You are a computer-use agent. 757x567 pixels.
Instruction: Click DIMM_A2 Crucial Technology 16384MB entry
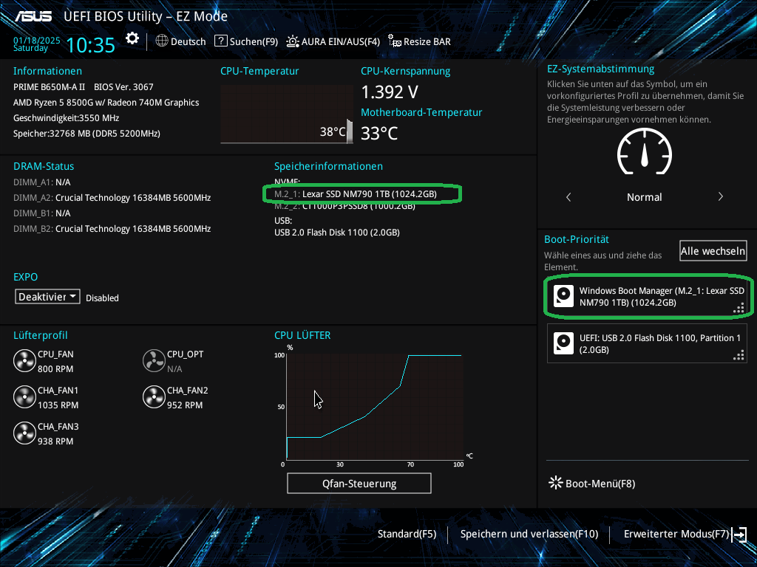[x=112, y=198]
